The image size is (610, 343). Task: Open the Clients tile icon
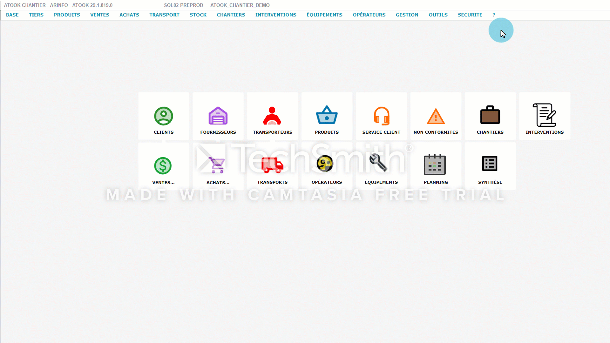164,116
